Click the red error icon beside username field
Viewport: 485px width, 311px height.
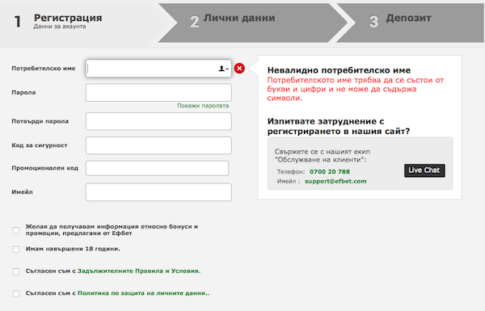tap(239, 69)
